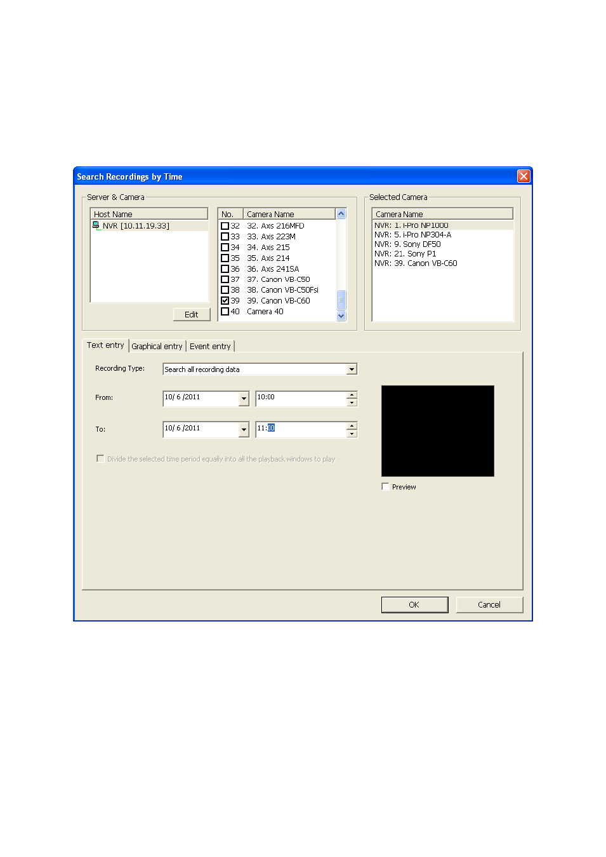606x857 pixels.
Task: Increase the From time with up arrow
Action: (x=352, y=395)
